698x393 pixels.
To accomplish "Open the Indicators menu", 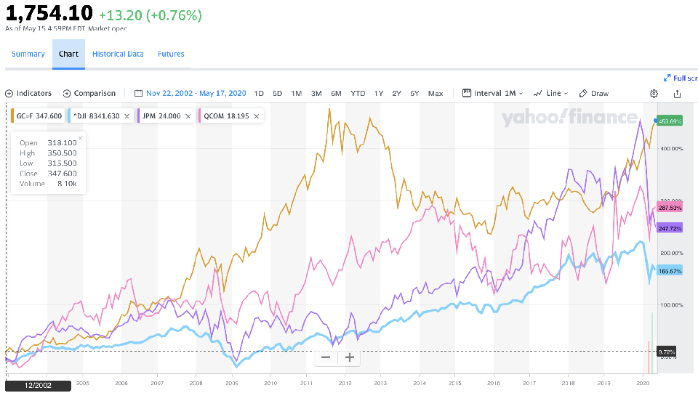I will click(x=28, y=93).
